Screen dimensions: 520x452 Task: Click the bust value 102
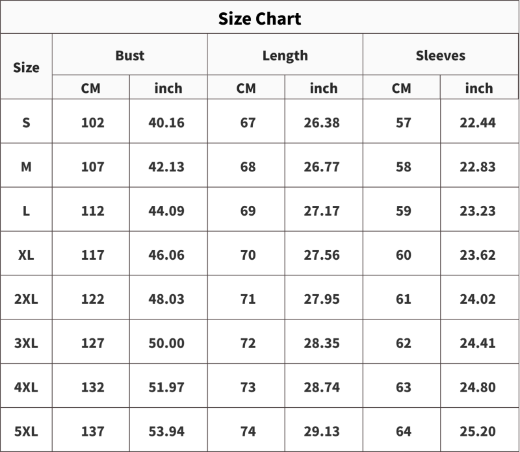[92, 123]
